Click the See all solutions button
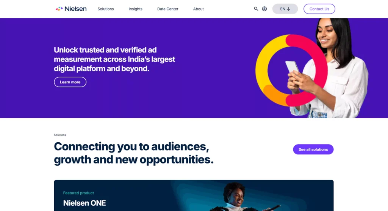This screenshot has width=388, height=211. coord(313,149)
